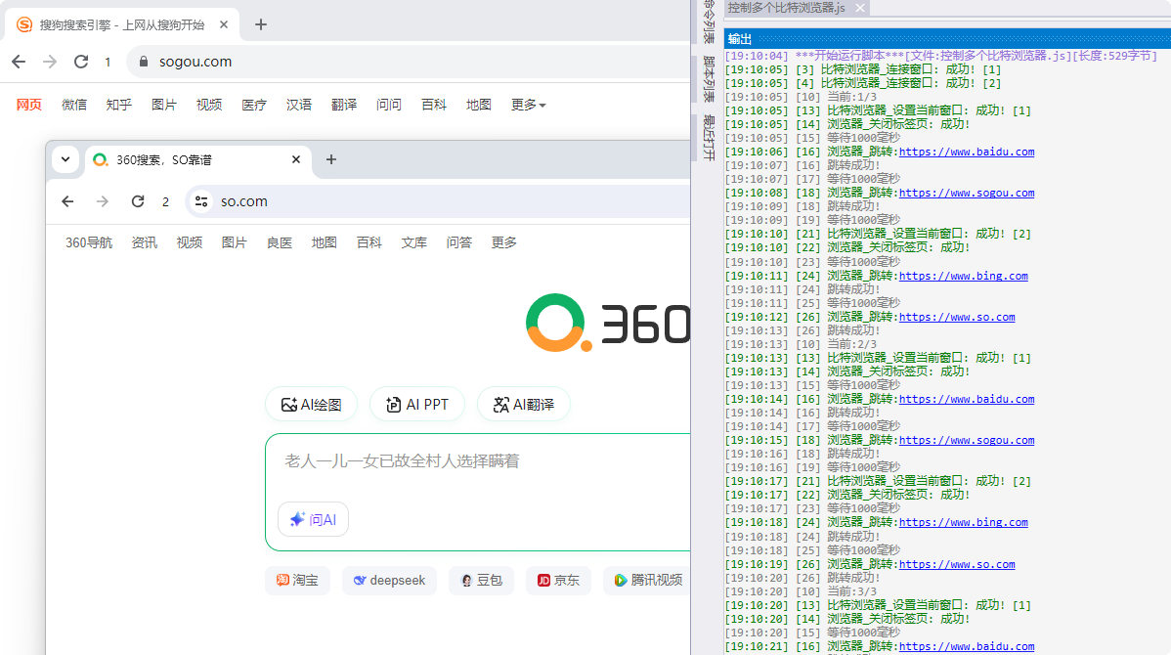Open the 知乎 link on Sogou page

click(119, 105)
